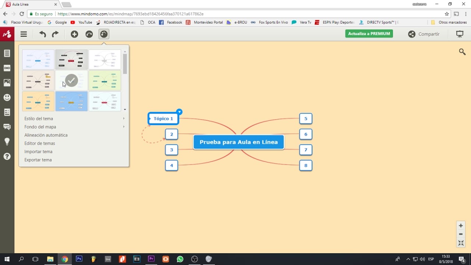Viewport: 471px width, 265px height.
Task: Select central topic Prueba para Aula en Línea
Action: click(x=239, y=142)
